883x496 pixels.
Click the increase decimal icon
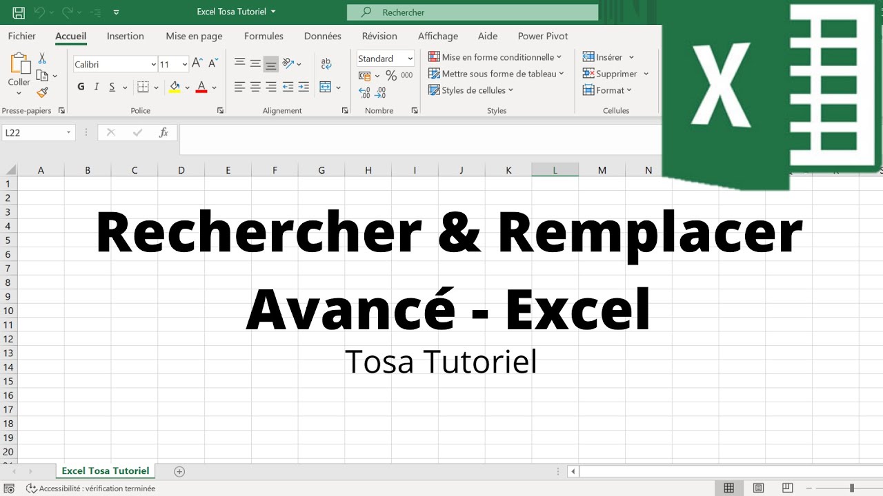pyautogui.click(x=364, y=92)
